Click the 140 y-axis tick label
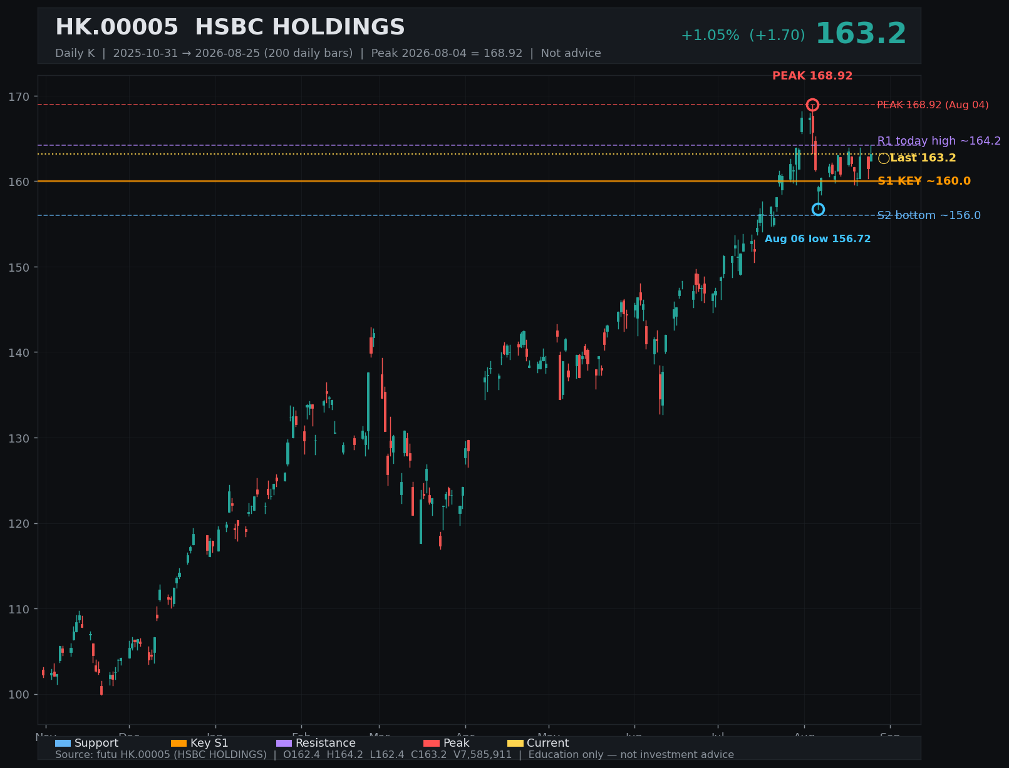 pos(19,352)
